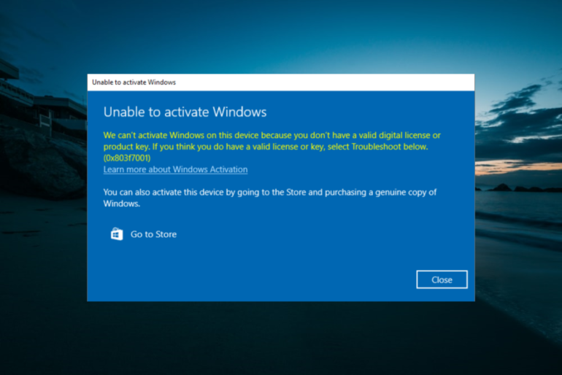Select the "Go to Store" label
Image resolution: width=562 pixels, height=375 pixels.
tap(153, 234)
